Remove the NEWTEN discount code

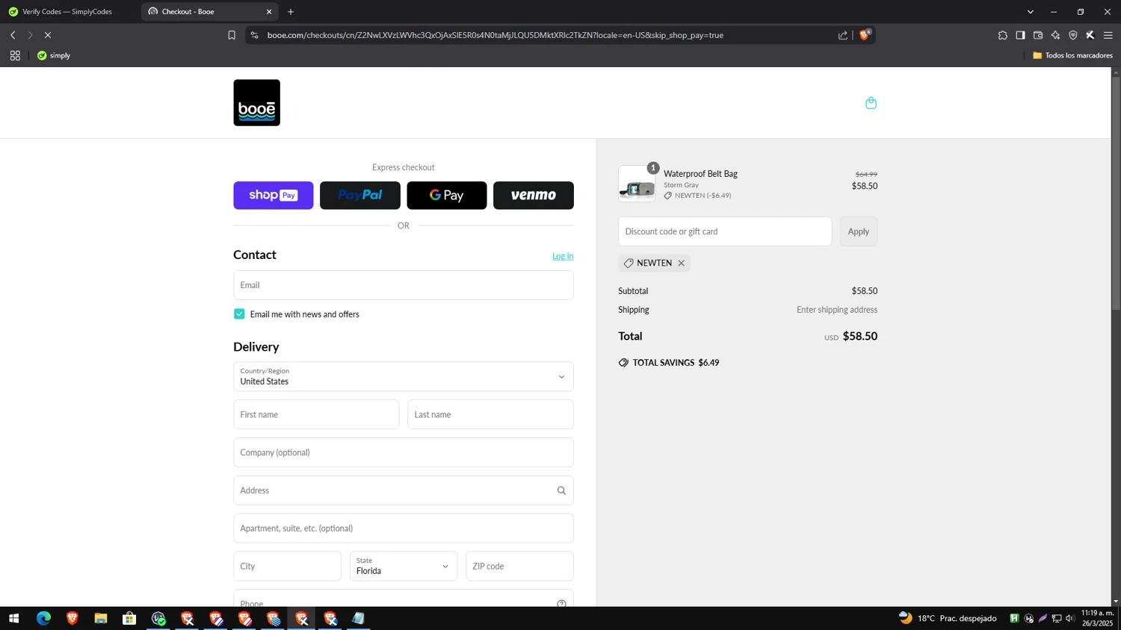coord(682,263)
